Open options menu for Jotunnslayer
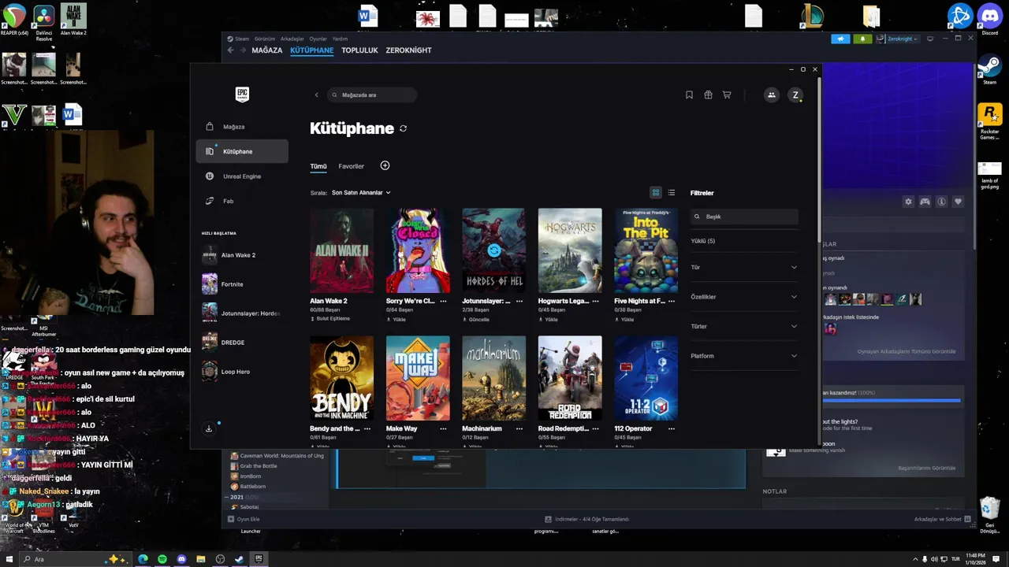This screenshot has width=1009, height=567. click(519, 301)
